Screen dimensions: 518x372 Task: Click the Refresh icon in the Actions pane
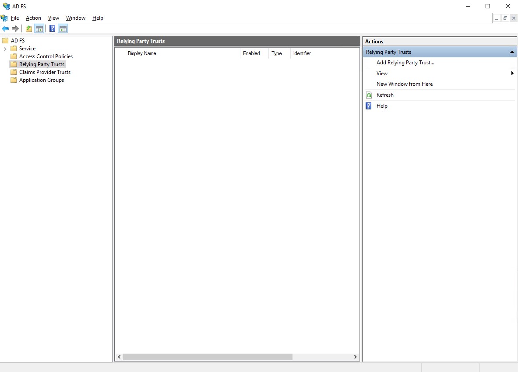click(x=369, y=95)
